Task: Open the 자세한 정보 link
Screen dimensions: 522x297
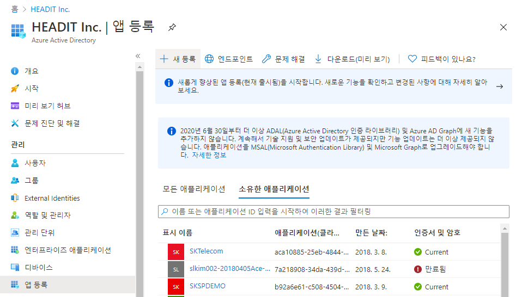Action: pos(209,155)
